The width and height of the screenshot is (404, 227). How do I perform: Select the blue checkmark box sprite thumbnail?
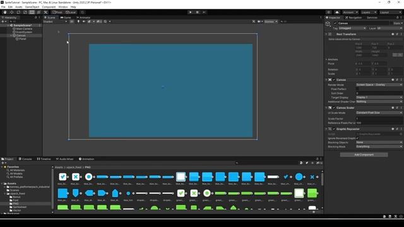coord(62,177)
